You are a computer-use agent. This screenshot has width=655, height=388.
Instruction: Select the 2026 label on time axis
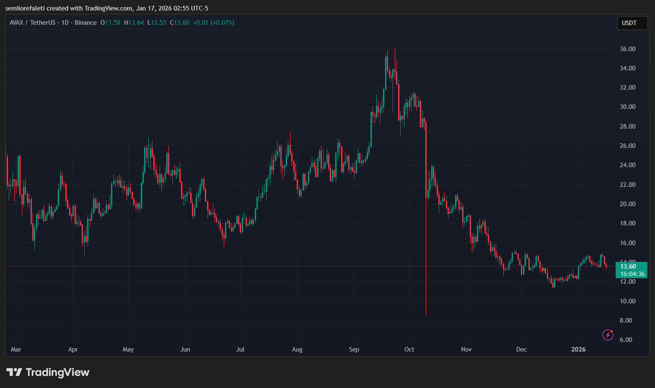tap(578, 349)
